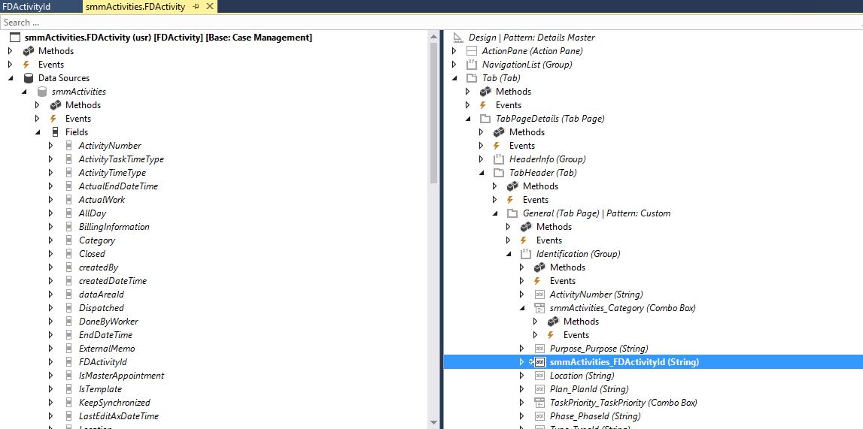Click the Identification group icon
This screenshot has height=429, width=863.
[x=526, y=254]
